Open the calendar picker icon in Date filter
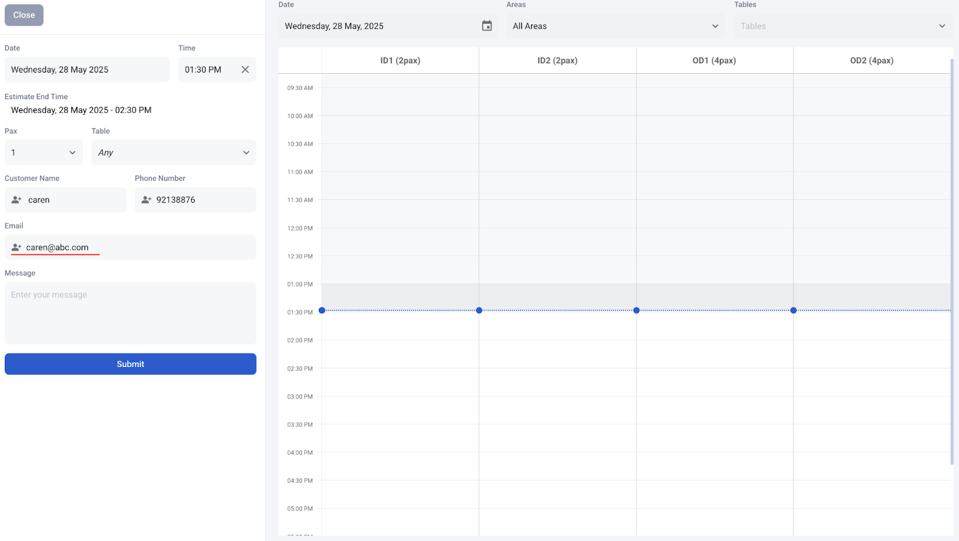Image resolution: width=959 pixels, height=541 pixels. (x=487, y=26)
